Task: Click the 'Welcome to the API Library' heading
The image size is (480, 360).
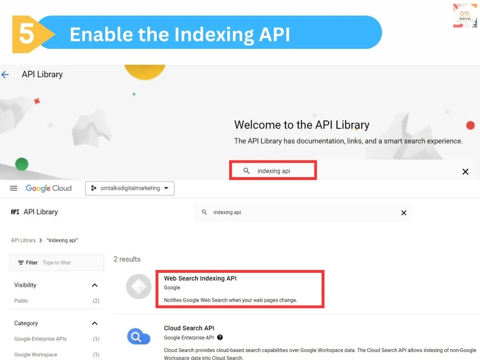Action: pyautogui.click(x=302, y=125)
